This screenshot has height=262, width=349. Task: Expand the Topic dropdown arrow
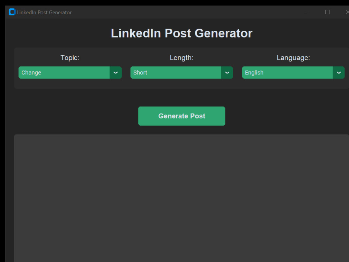116,72
